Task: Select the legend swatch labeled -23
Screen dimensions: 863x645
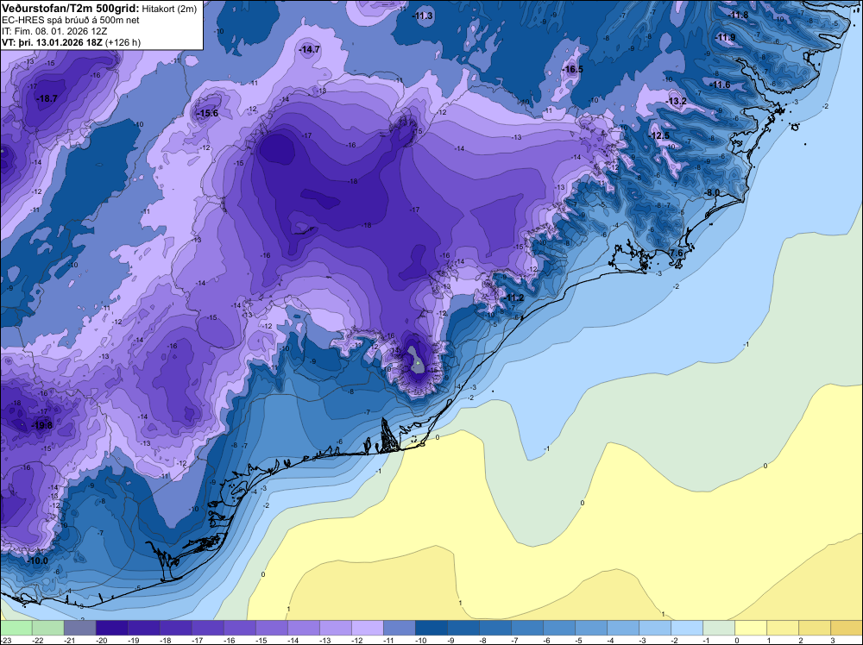Action: click(16, 628)
